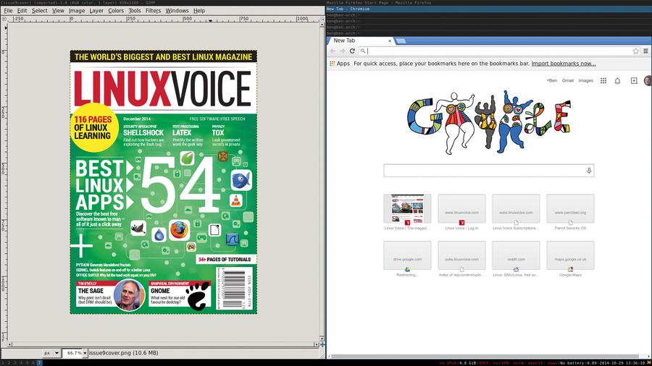
Task: Select the Chromium New Tab tab
Action: 360,41
